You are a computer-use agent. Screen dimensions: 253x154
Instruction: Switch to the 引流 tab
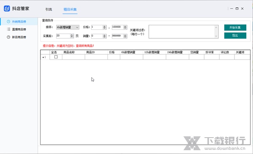[x=48, y=9]
